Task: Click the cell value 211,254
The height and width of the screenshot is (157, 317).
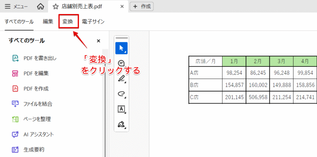Action: coord(282,97)
